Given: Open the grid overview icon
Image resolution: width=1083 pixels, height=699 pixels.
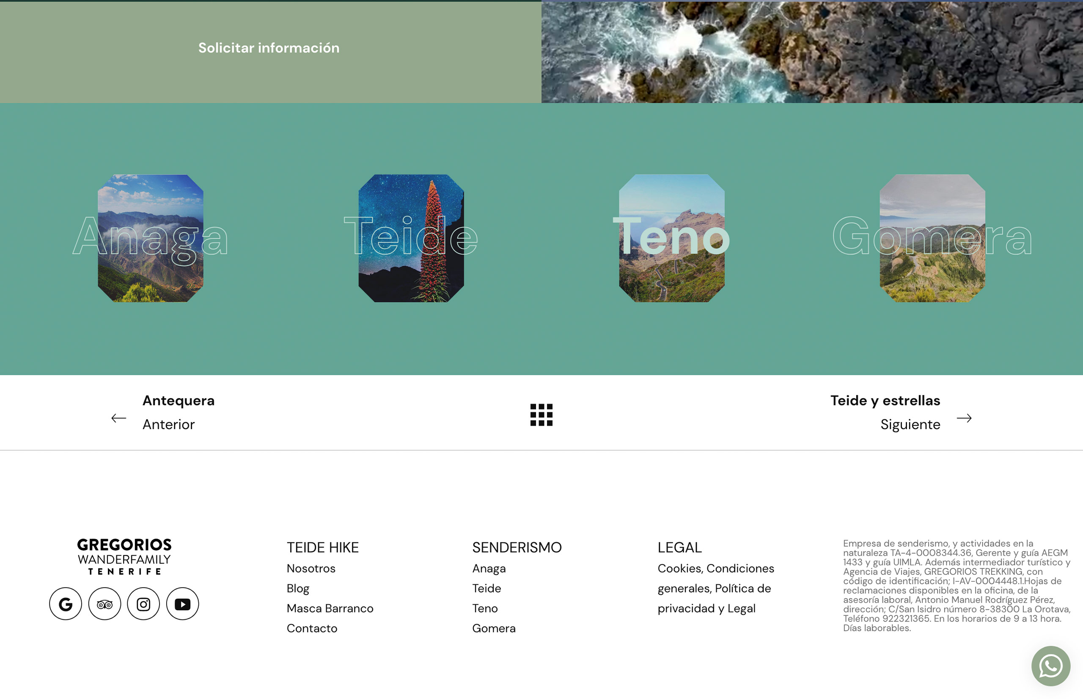Looking at the screenshot, I should click(x=541, y=415).
